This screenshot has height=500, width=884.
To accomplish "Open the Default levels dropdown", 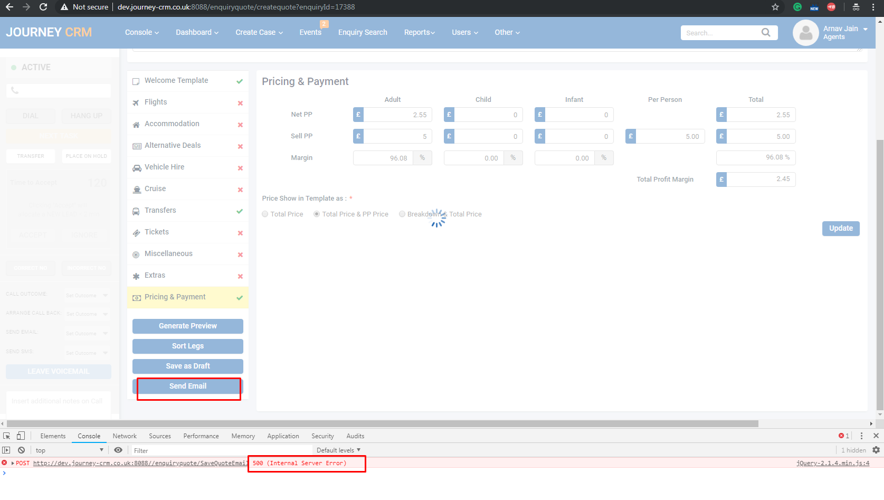I will (338, 450).
